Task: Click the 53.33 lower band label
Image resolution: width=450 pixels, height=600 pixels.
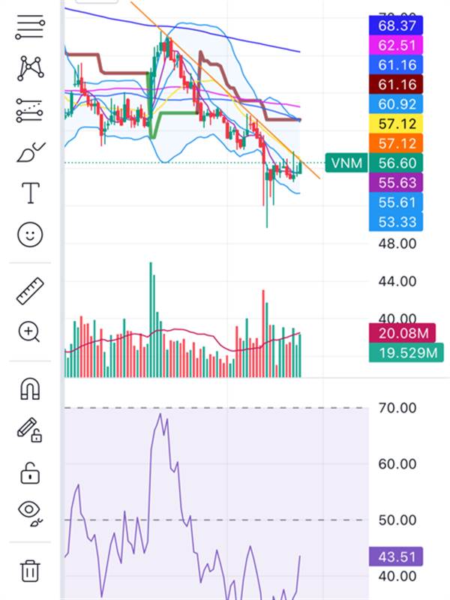Action: pos(396,221)
